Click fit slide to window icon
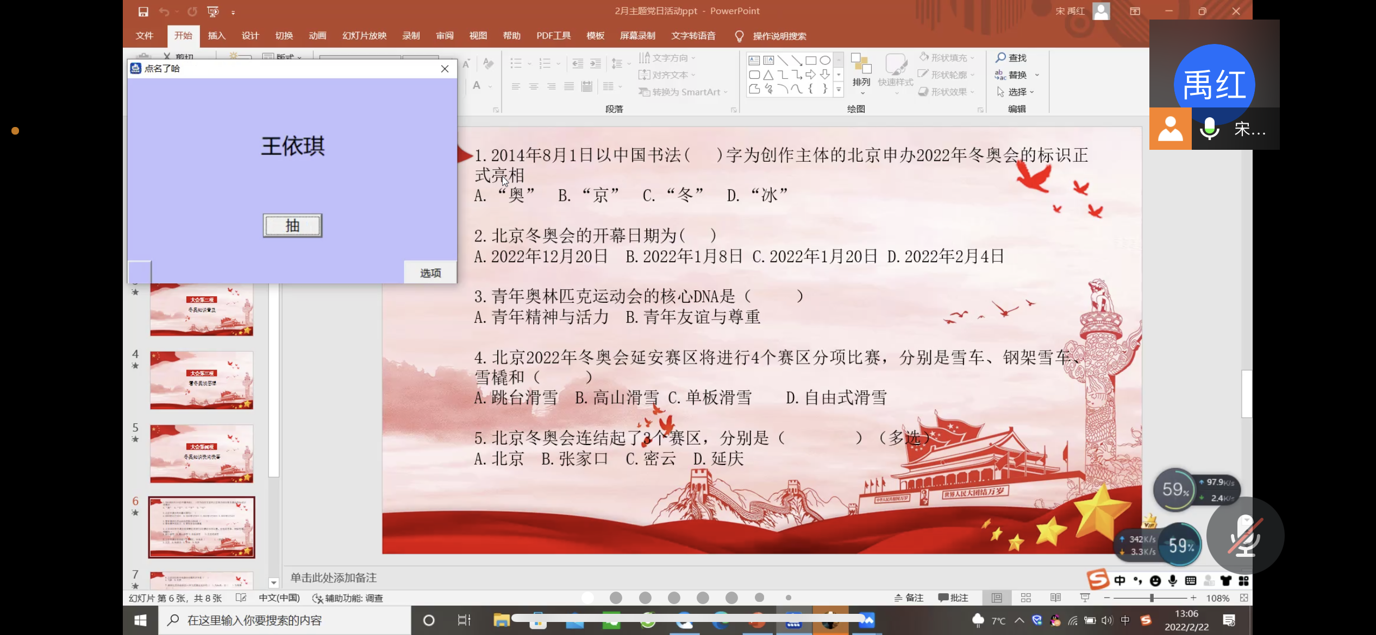 click(1244, 598)
